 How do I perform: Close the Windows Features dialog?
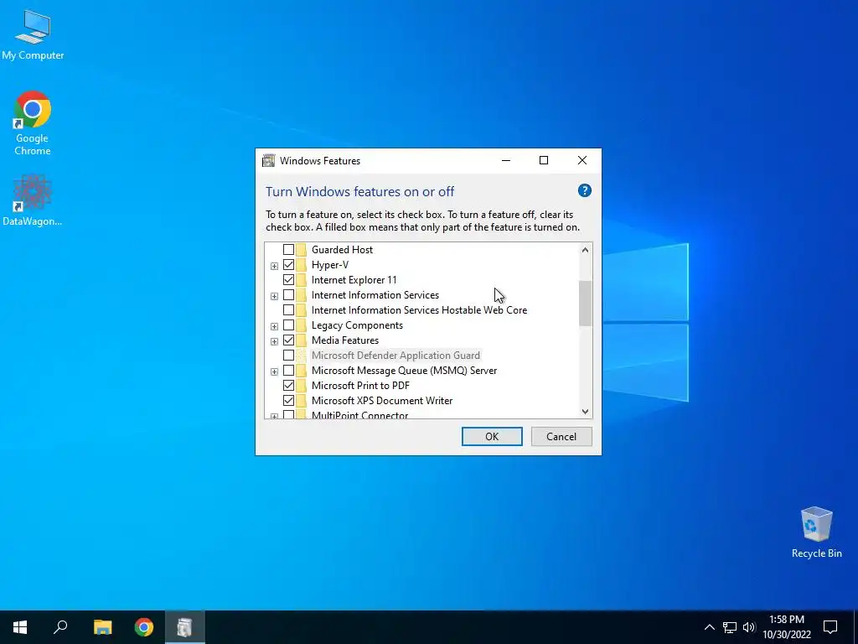coord(582,160)
